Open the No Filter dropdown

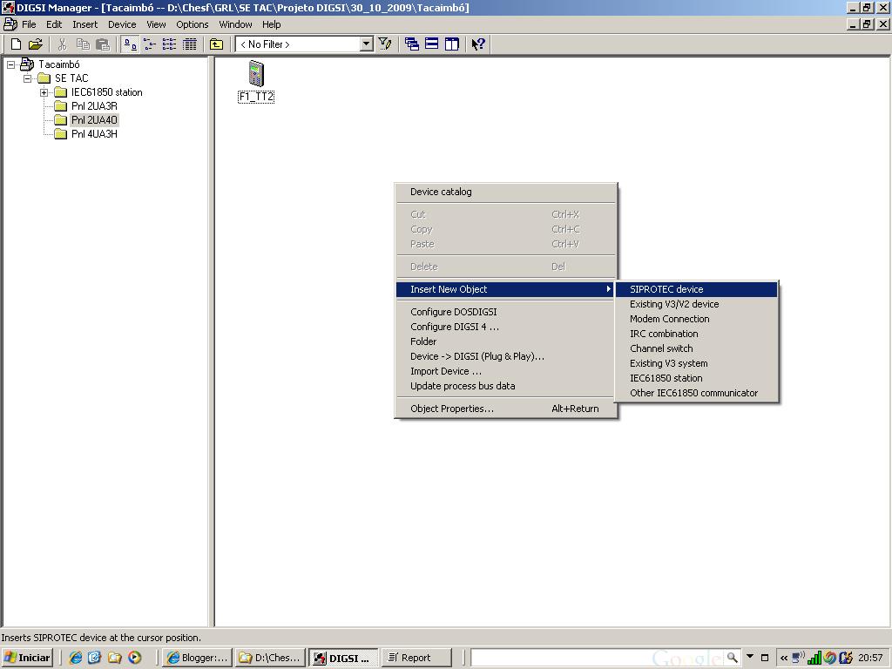pos(366,44)
